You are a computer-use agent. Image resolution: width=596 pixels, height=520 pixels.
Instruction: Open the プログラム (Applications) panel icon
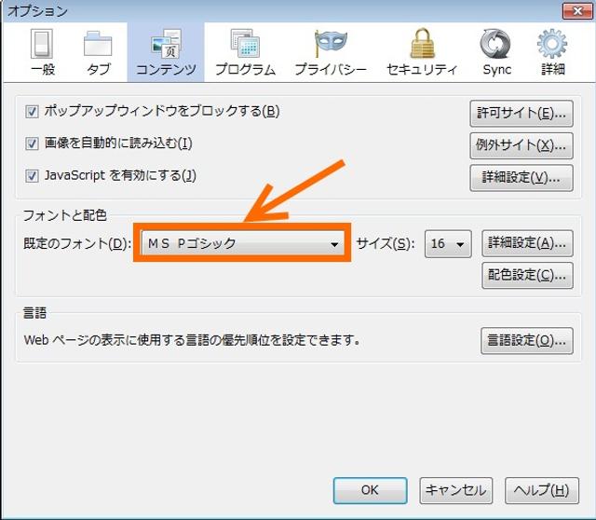[245, 52]
